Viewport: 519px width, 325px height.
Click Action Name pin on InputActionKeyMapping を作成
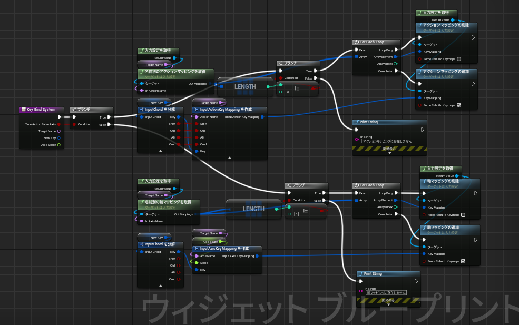(197, 117)
